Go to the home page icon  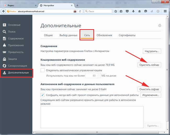click(139, 11)
